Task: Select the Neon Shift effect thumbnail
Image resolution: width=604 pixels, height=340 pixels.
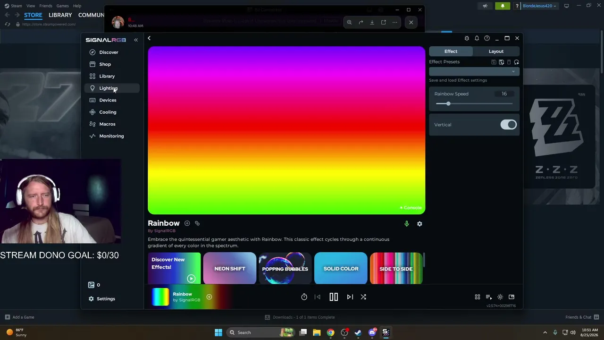Action: [230, 268]
